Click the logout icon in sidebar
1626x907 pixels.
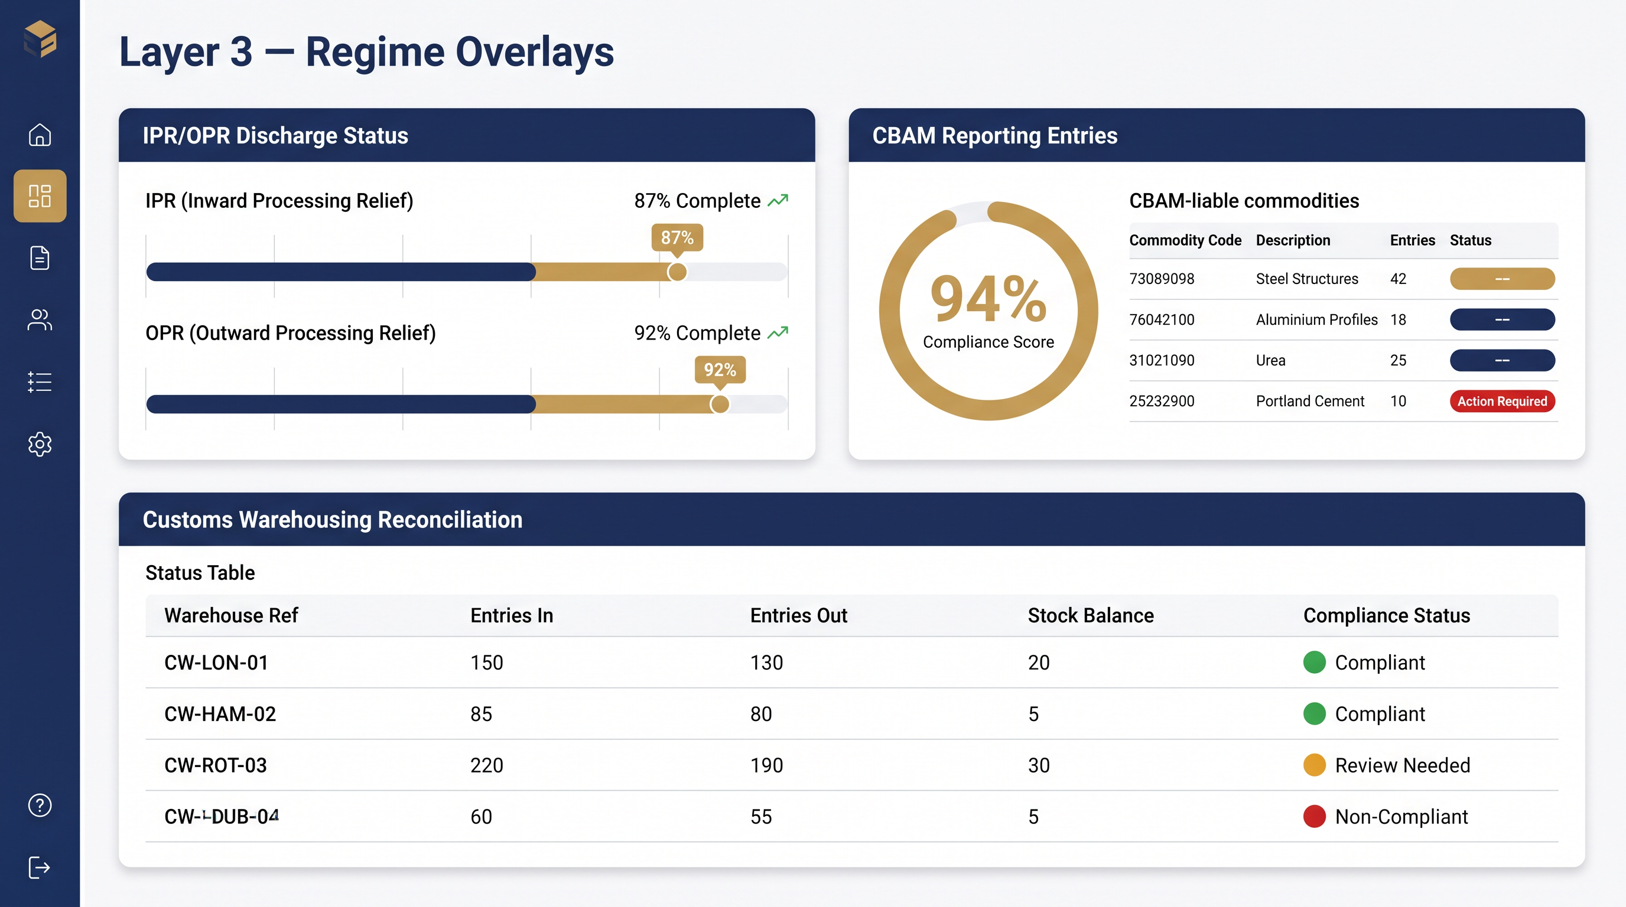[x=40, y=867]
